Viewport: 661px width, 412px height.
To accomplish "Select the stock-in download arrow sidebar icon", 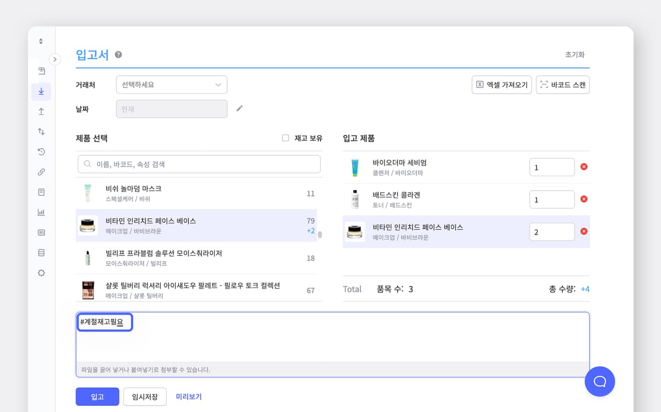I will 41,91.
